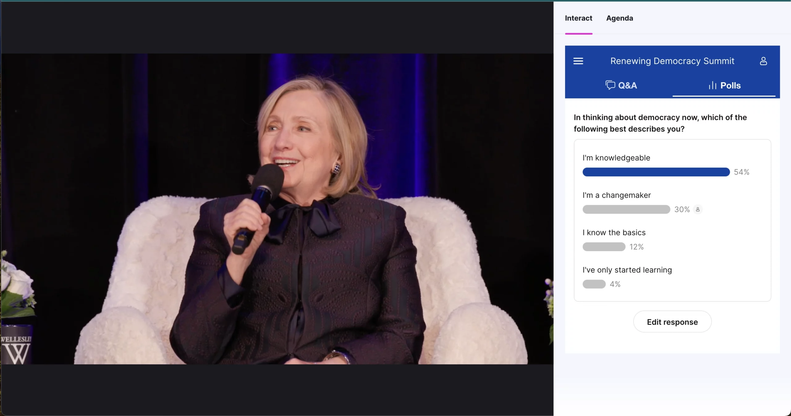Image resolution: width=791 pixels, height=416 pixels.
Task: Click the gray 30% result bar
Action: click(x=626, y=209)
